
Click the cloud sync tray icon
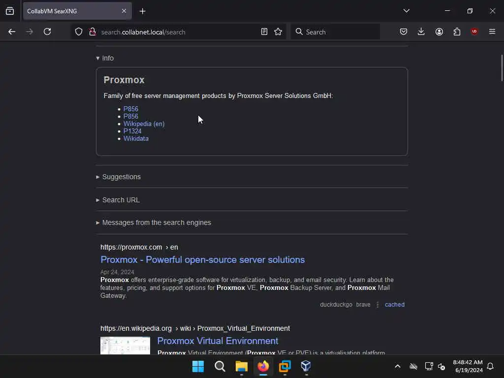point(413,366)
